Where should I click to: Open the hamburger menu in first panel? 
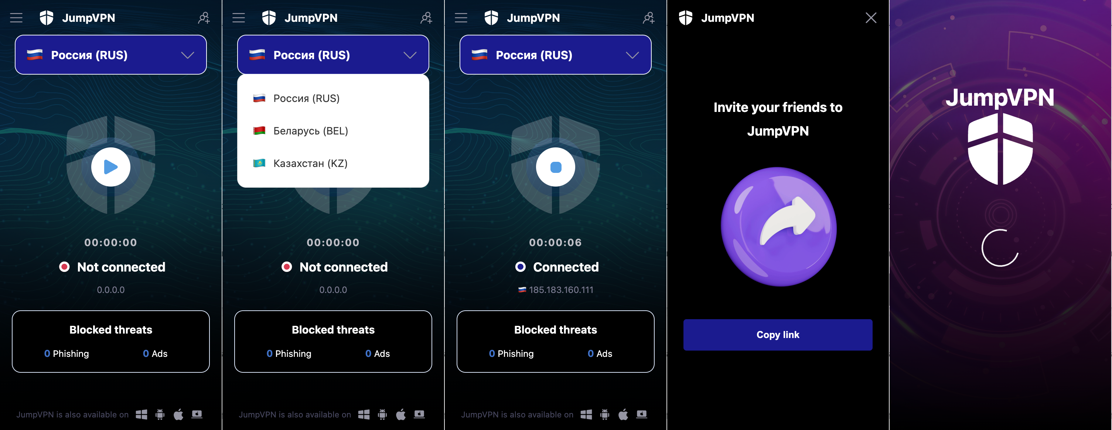16,18
